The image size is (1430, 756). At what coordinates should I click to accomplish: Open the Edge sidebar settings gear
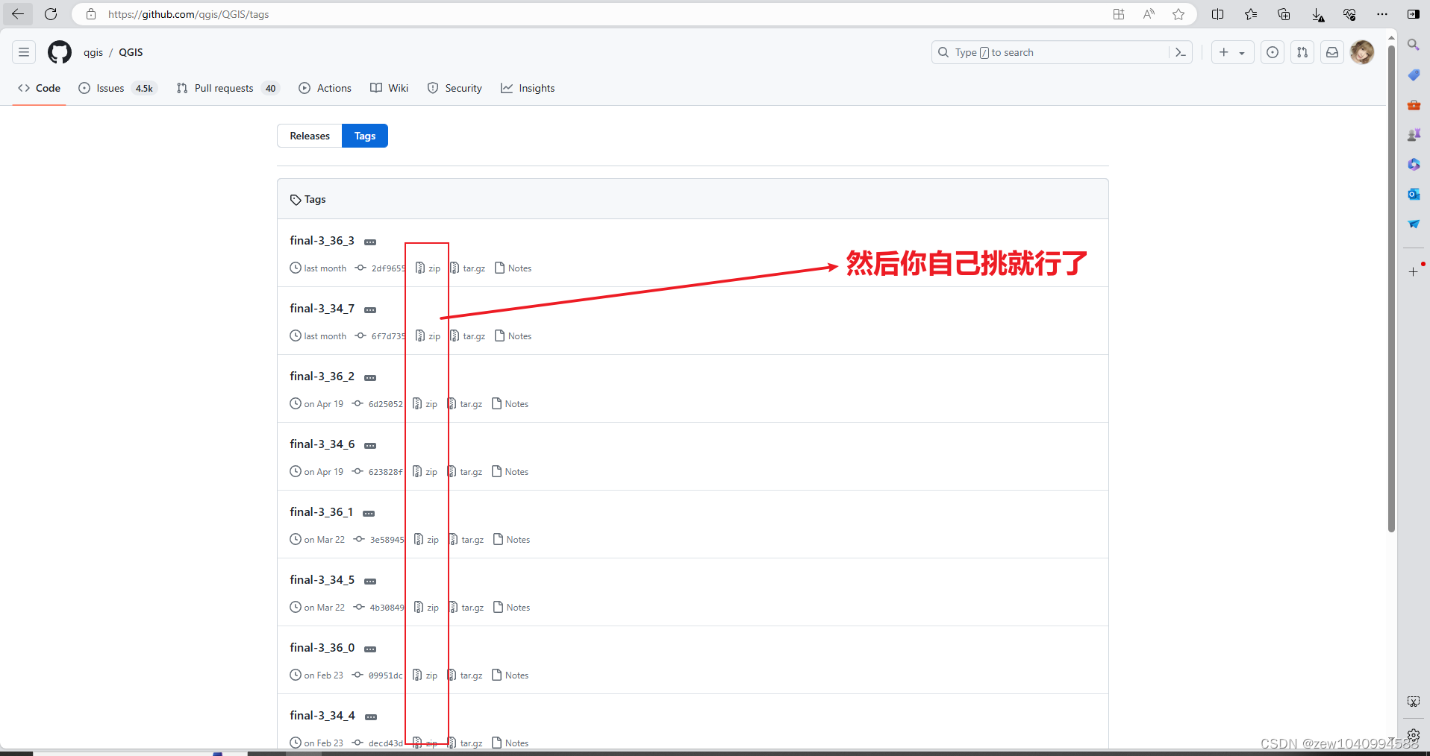coord(1414,734)
